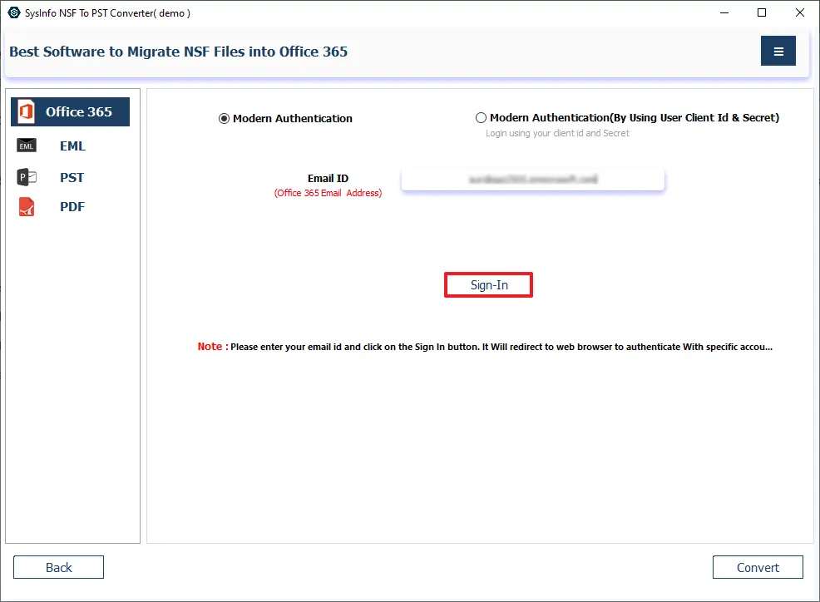This screenshot has height=602, width=820.
Task: Maximize the SysInfo converter window
Action: tap(762, 12)
